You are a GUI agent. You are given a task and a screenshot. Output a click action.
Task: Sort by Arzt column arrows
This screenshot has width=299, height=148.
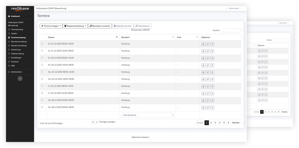coord(197,37)
